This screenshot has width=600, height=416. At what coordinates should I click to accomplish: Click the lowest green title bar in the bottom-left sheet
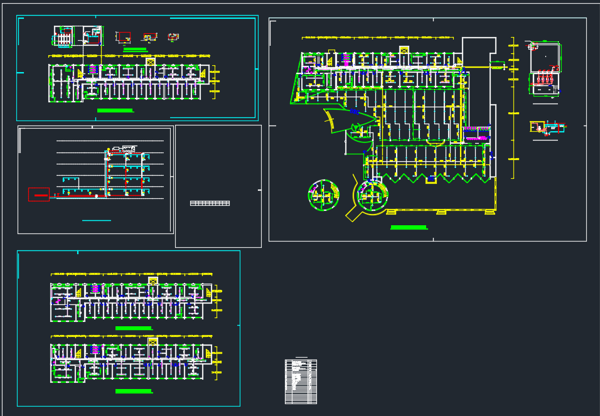[x=134, y=391]
